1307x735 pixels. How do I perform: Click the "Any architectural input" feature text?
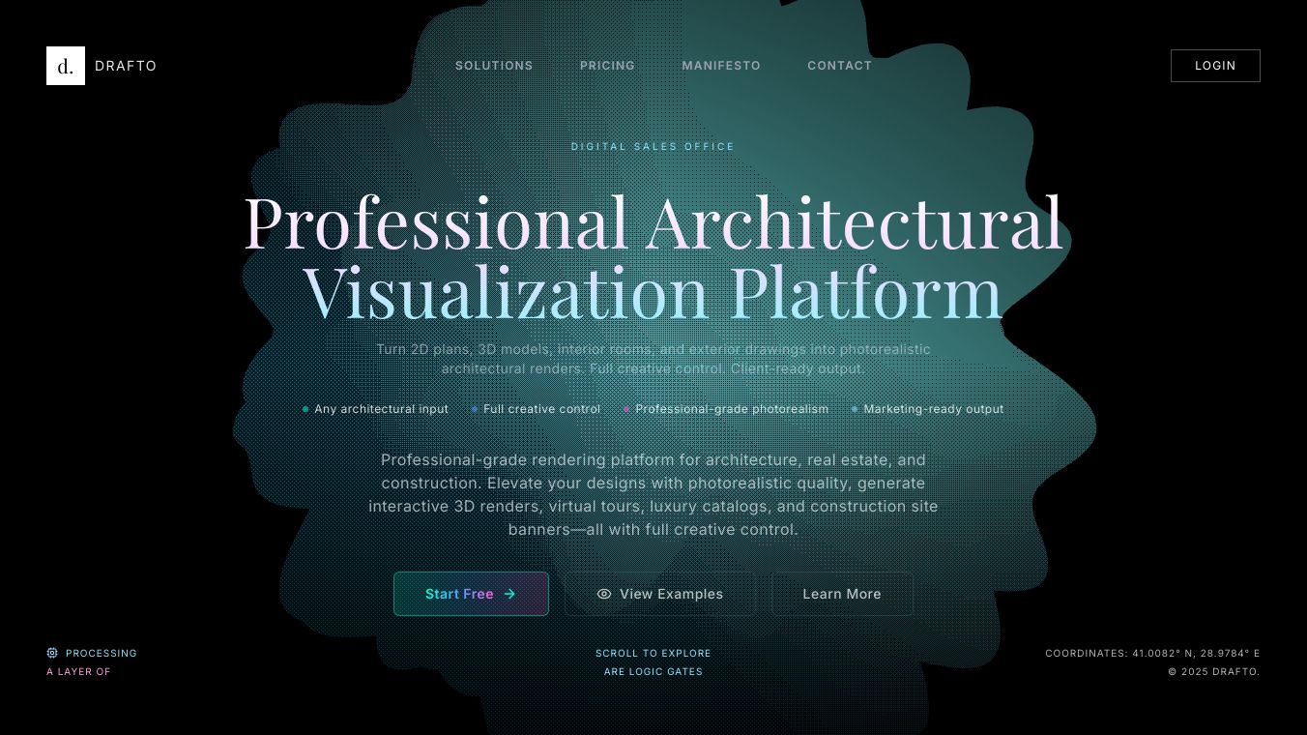pos(381,409)
